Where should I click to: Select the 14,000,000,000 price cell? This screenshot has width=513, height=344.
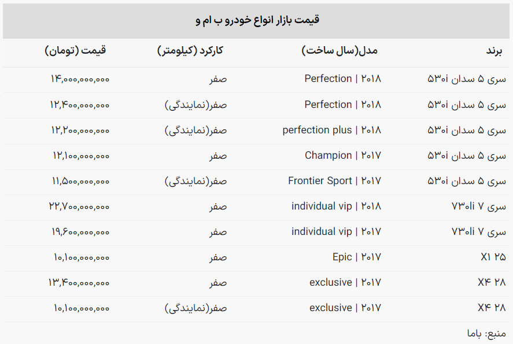click(80, 79)
